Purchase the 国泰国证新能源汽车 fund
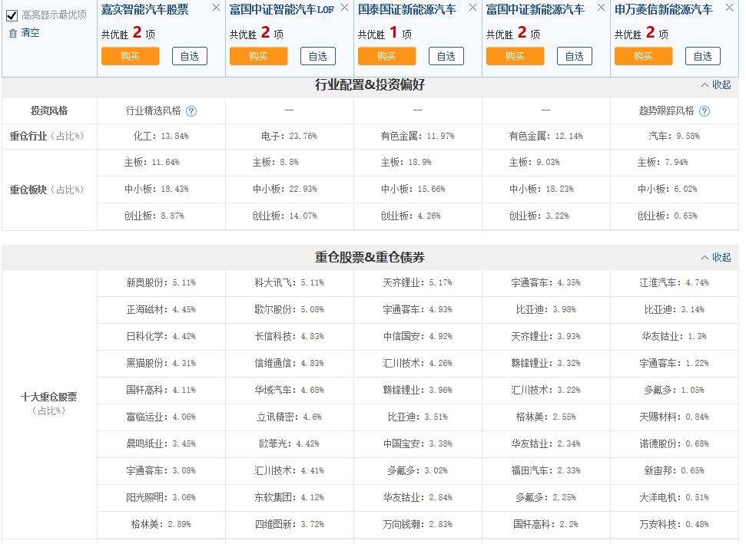This screenshot has width=746, height=544. (386, 56)
